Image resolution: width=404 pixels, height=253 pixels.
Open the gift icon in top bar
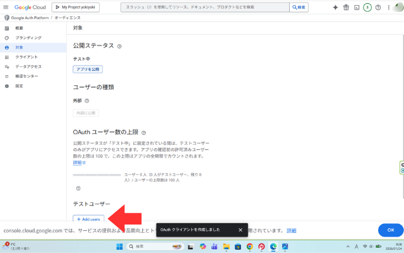346,7
